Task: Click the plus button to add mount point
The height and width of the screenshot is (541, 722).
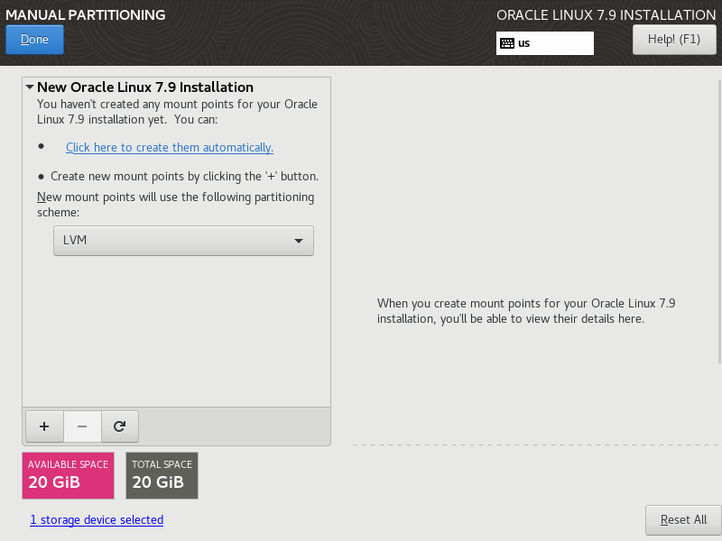Action: pyautogui.click(x=44, y=426)
